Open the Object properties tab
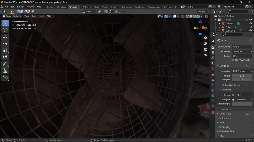This screenshot has width=254, height=142. coord(213,75)
